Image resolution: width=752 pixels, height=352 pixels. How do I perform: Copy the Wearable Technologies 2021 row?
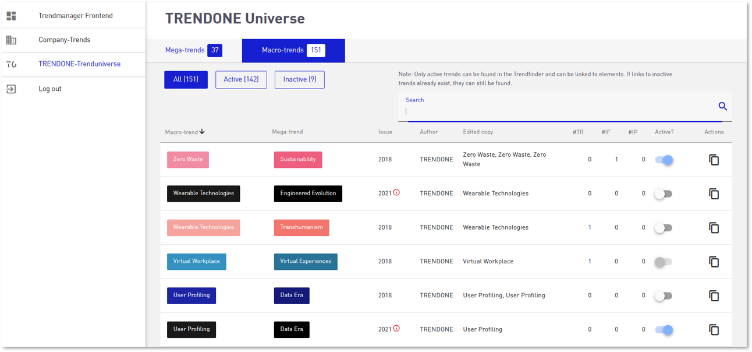click(714, 193)
